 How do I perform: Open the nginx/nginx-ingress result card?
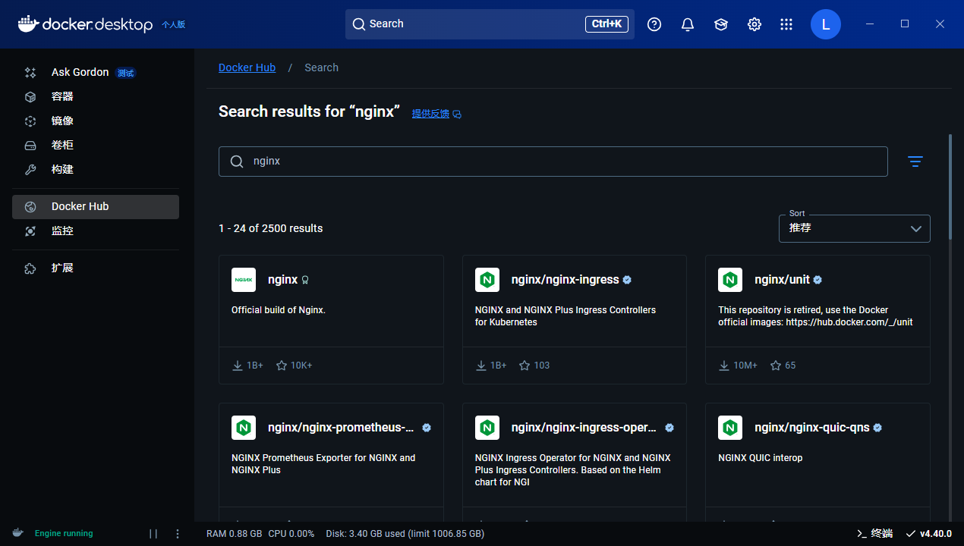(x=574, y=318)
